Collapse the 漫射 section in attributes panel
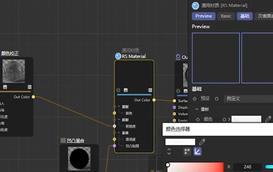 (x=197, y=109)
